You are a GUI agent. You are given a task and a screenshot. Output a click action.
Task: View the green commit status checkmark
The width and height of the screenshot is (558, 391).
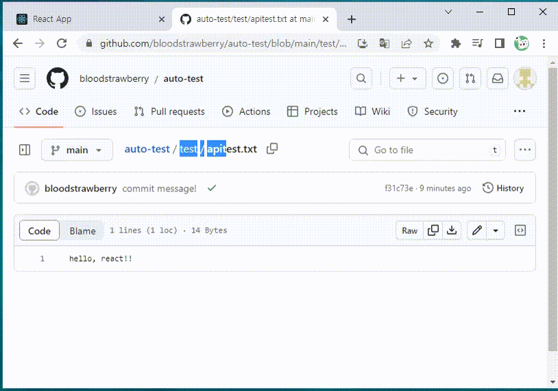pyautogui.click(x=212, y=188)
